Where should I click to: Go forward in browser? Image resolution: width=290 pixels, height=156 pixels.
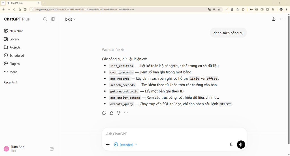(9, 9)
